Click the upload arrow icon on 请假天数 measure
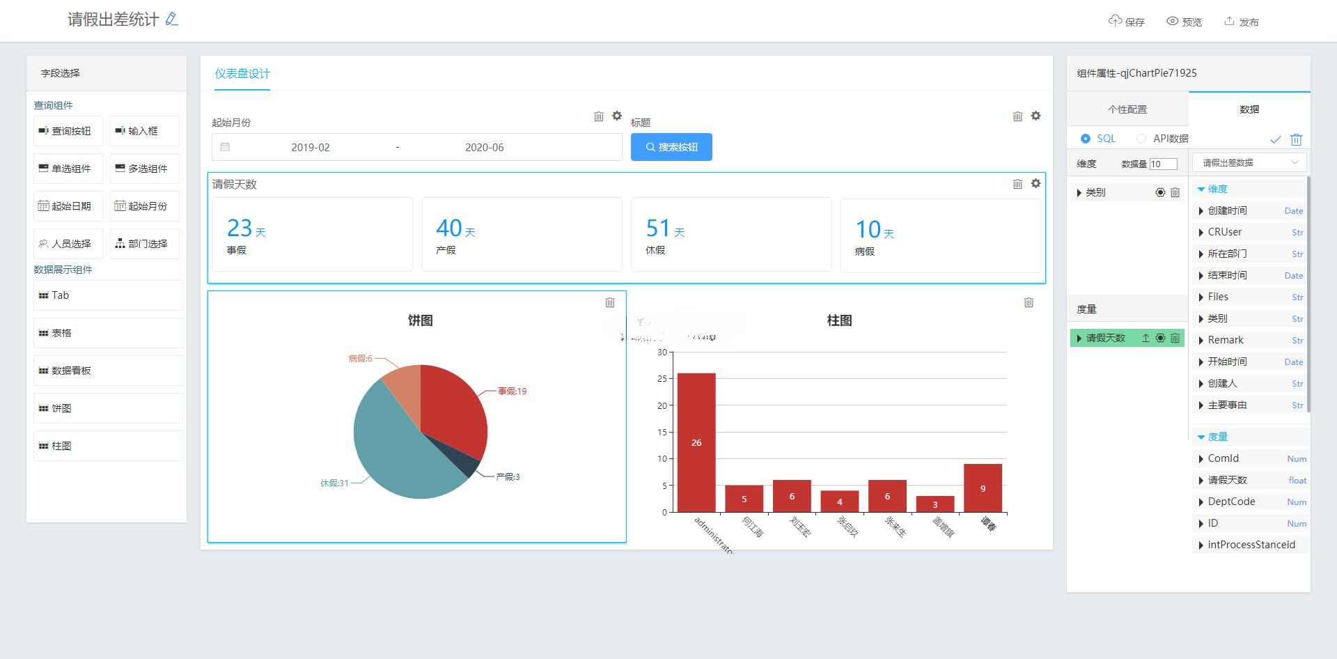1337x659 pixels. (1146, 338)
